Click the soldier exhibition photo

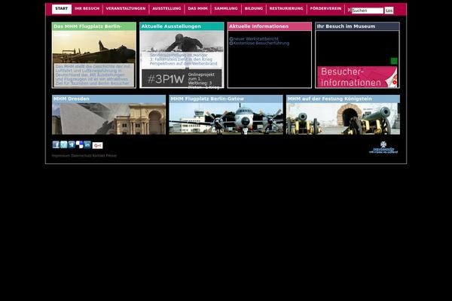(x=182, y=42)
